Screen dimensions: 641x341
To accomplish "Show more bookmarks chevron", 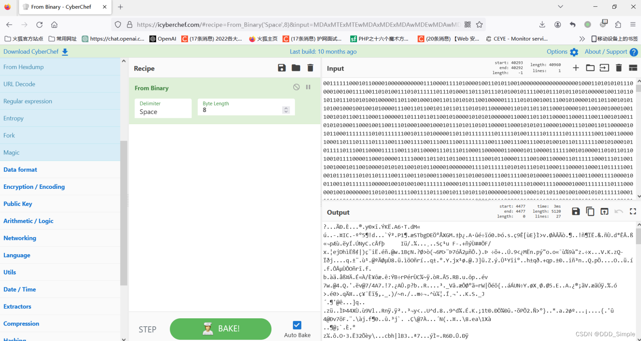I will click(582, 39).
